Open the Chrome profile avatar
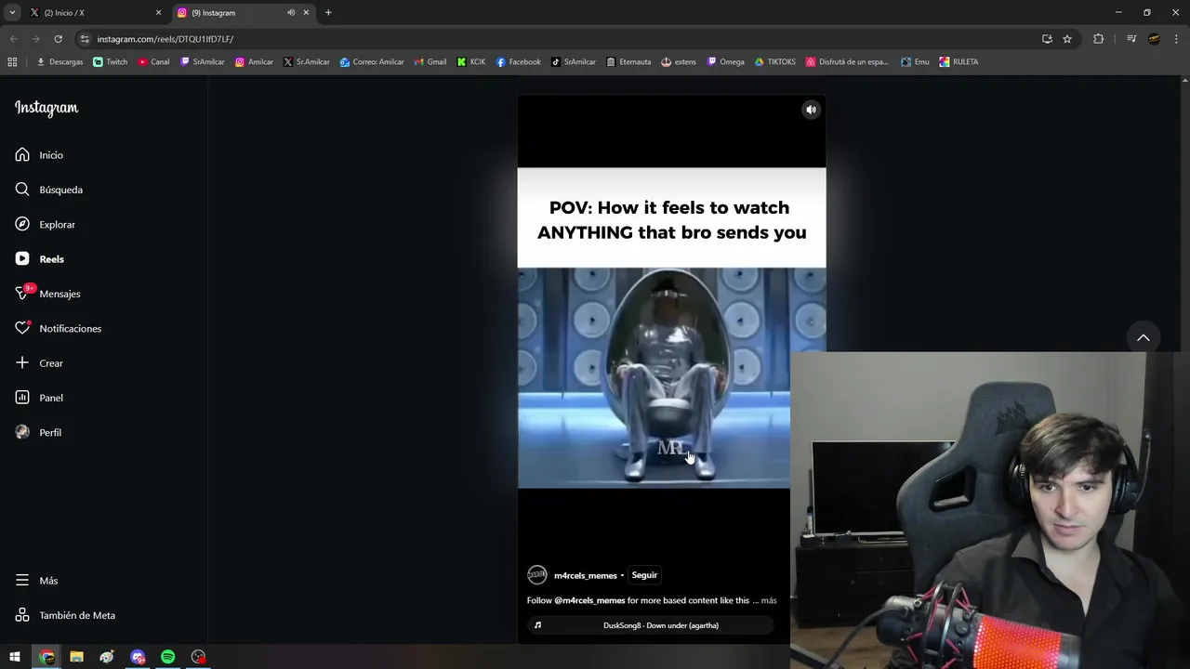This screenshot has height=669, width=1190. coord(1154,39)
